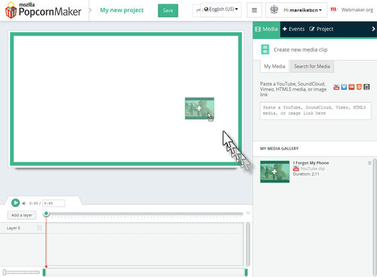Screen dimensions: 377x277
Task: Click the Duration: 2:11 text
Action: (306, 174)
